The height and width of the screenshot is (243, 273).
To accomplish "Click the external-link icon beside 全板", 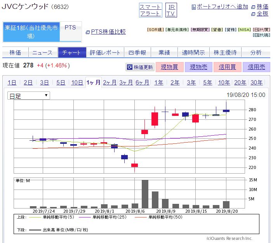I will [x=253, y=14].
